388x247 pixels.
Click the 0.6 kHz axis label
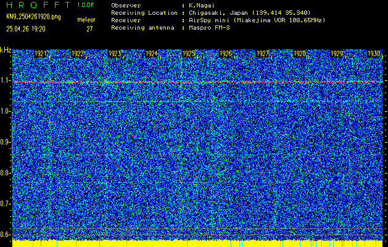tap(5, 235)
